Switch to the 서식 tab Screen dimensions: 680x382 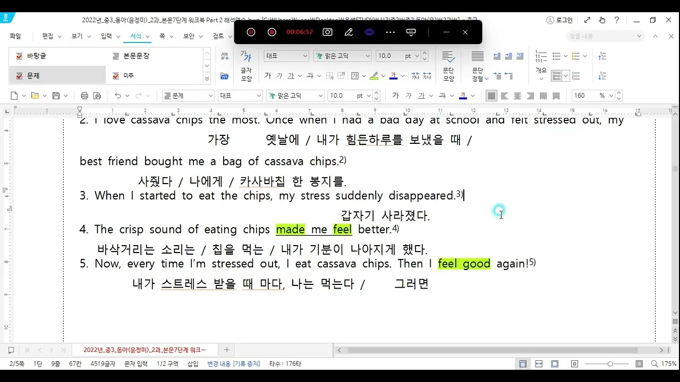(x=136, y=36)
